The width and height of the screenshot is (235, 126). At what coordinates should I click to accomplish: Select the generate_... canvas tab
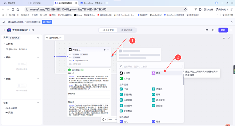point(54,38)
